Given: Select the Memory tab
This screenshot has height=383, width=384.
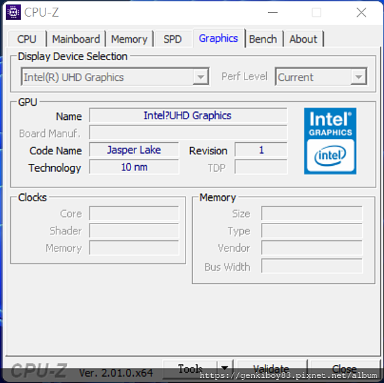Looking at the screenshot, I should point(129,39).
